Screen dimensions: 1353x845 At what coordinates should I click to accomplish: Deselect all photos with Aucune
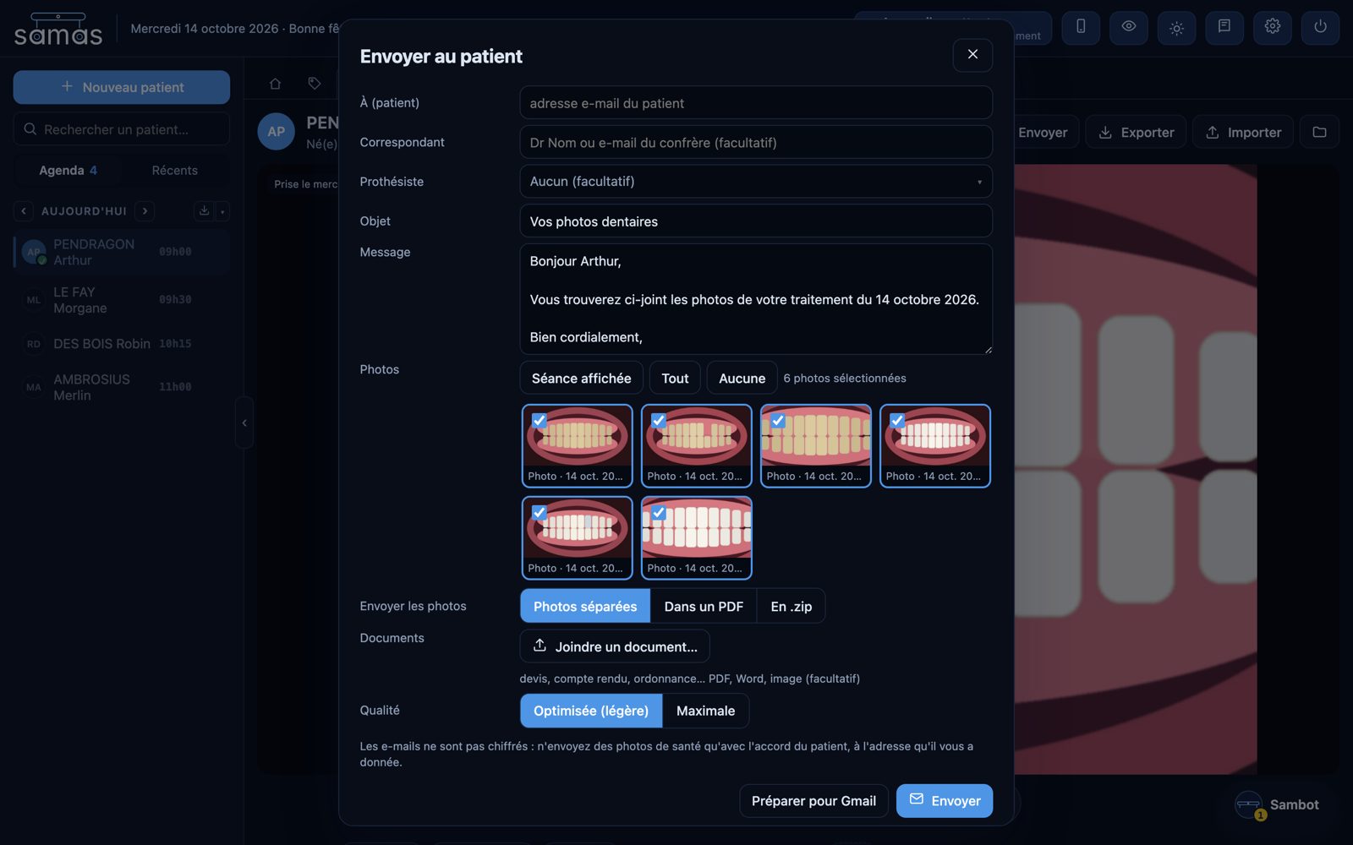click(742, 379)
